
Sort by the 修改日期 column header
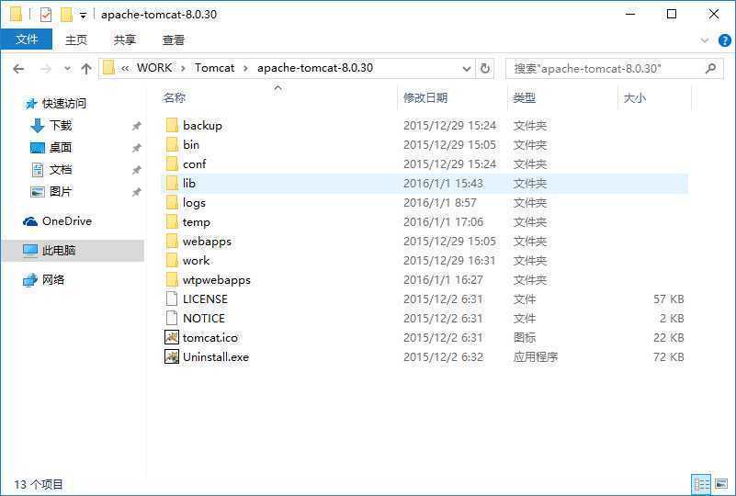[x=452, y=97]
